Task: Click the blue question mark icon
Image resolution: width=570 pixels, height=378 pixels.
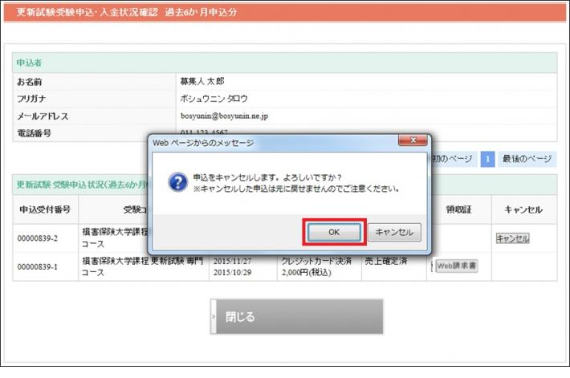Action: tap(177, 182)
